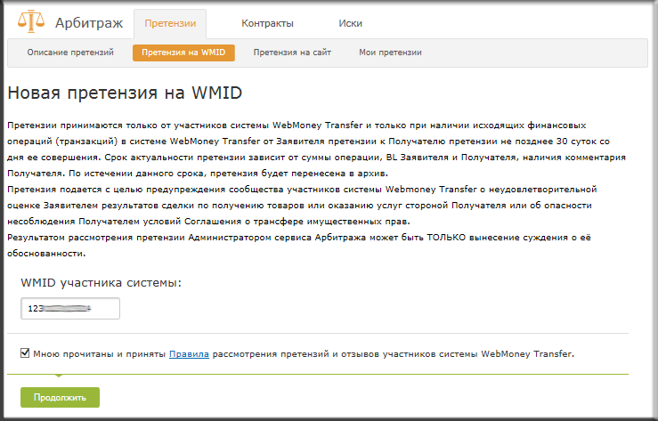Switch to the Контракты tab
This screenshot has width=658, height=421.
click(x=267, y=23)
